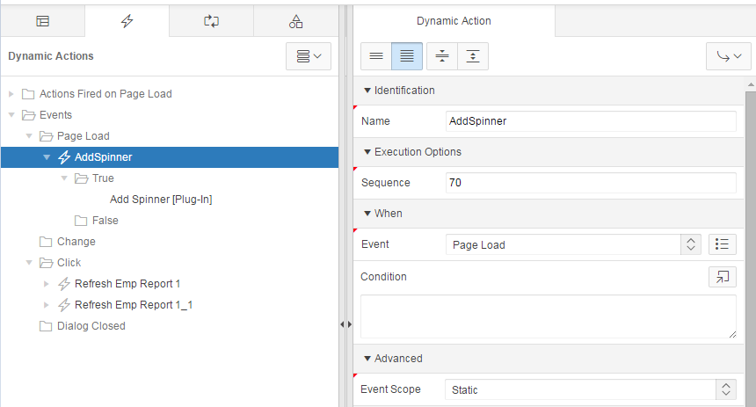Select Add Spinner [Plug-In] action
This screenshot has height=407, width=756.
pos(161,200)
